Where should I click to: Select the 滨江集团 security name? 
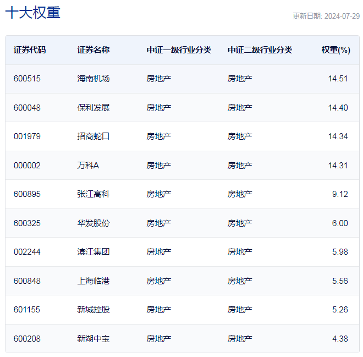coord(94,252)
